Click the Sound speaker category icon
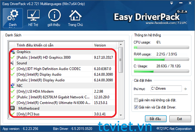 point(12,63)
